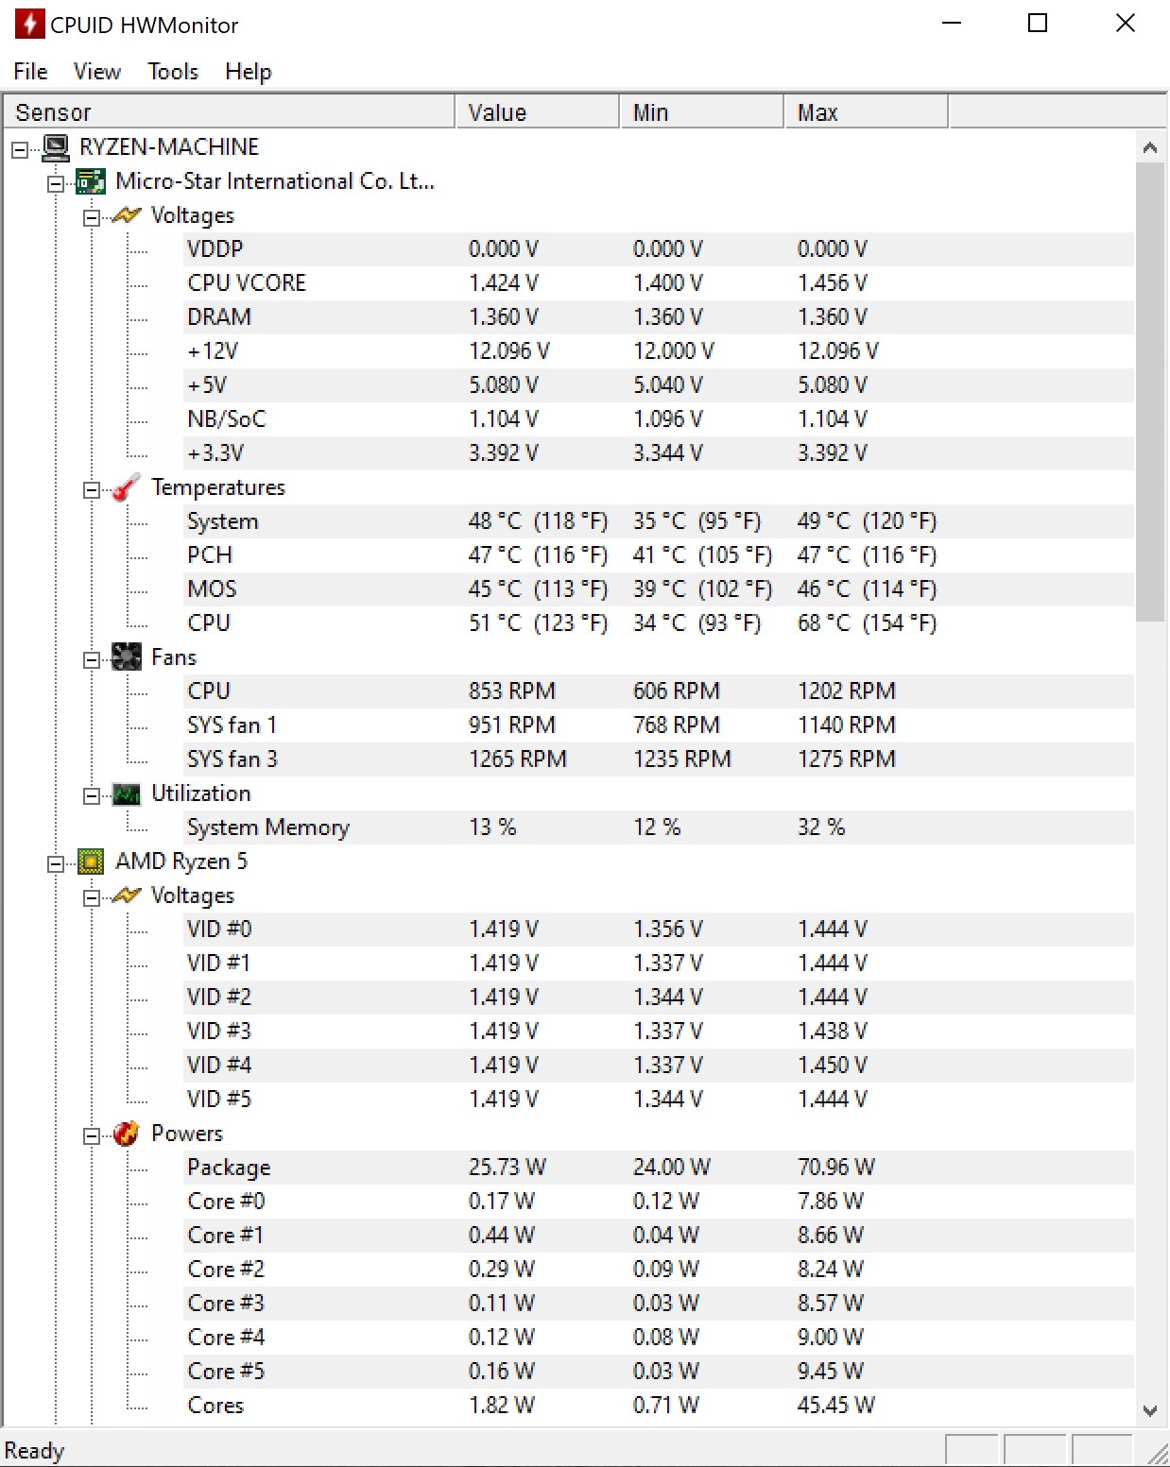Collapse the Utilization group
The width and height of the screenshot is (1170, 1467).
coord(92,795)
